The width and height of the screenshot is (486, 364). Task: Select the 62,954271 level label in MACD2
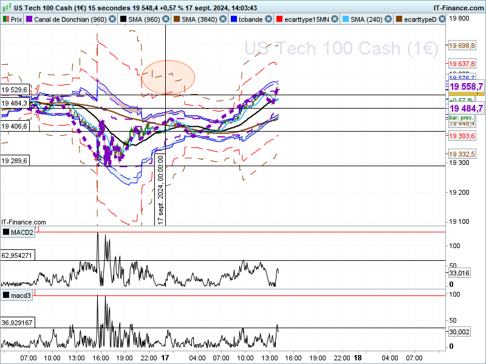coord(17,255)
